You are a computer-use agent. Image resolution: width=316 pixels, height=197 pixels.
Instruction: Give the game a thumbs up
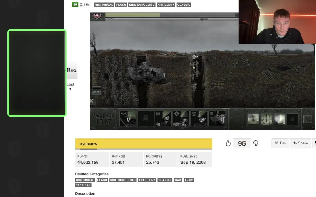point(228,143)
